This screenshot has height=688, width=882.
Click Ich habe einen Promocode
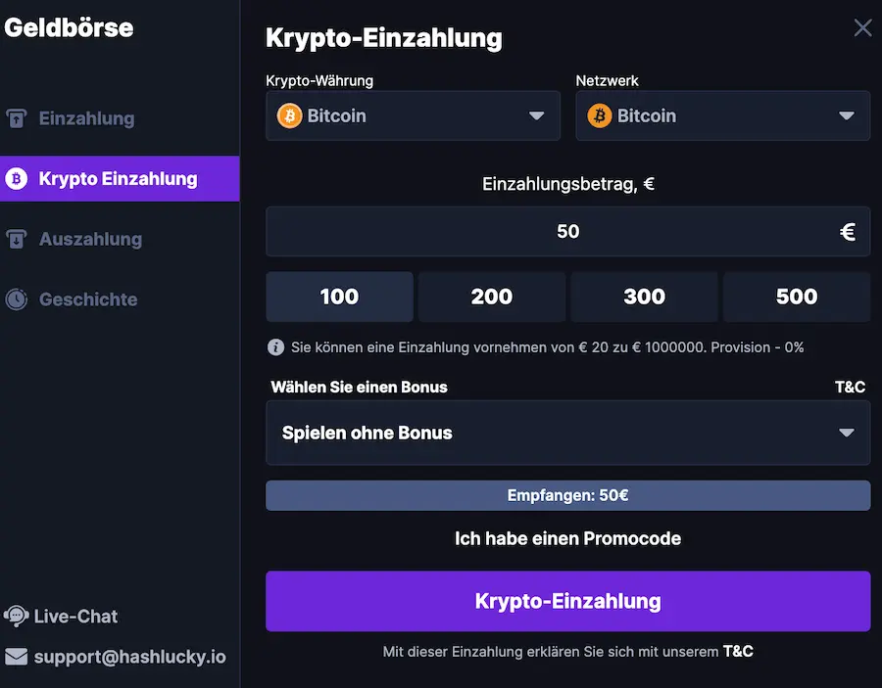(567, 538)
